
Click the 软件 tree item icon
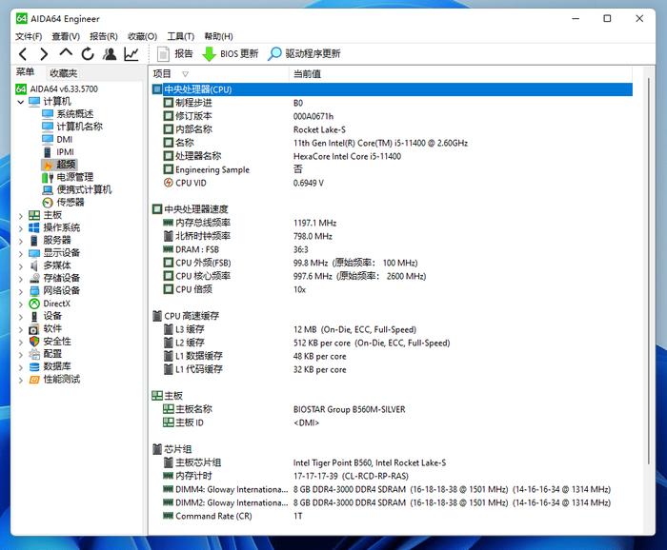tap(34, 329)
